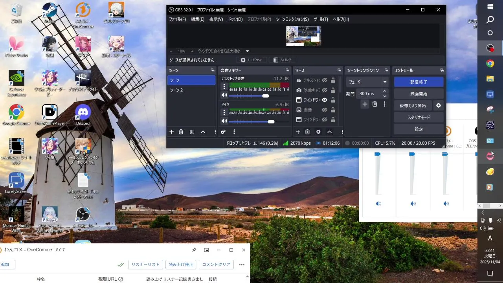This screenshot has height=283, width=503.
Task: Select シーン 2 in scene list
Action: tap(191, 90)
